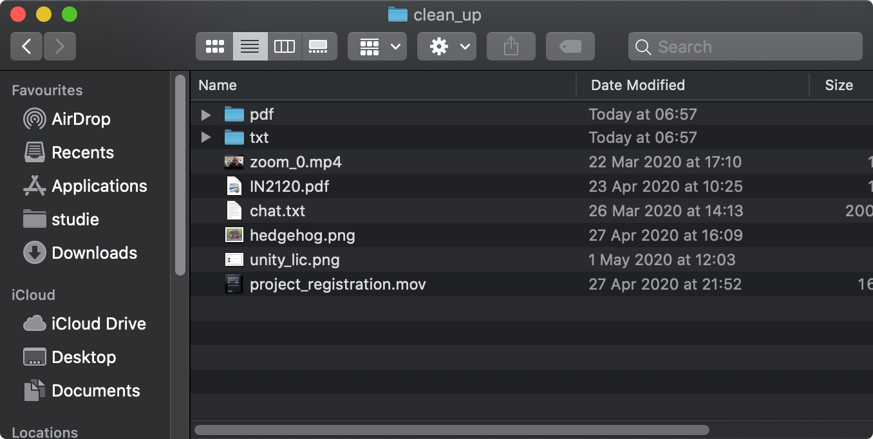Image resolution: width=873 pixels, height=439 pixels.
Task: Open Downloads in the sidebar
Action: (80, 253)
